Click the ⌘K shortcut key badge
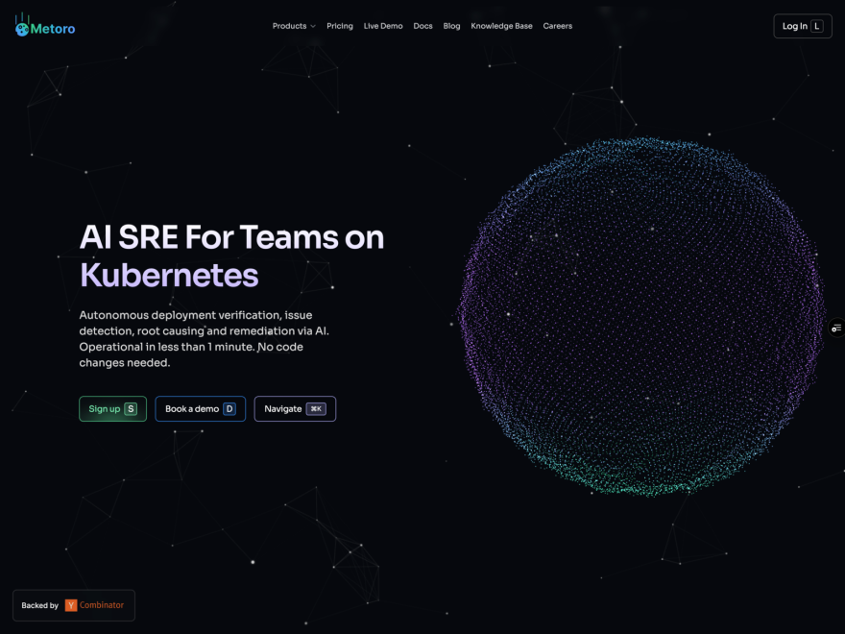The width and height of the screenshot is (845, 634). click(x=316, y=409)
